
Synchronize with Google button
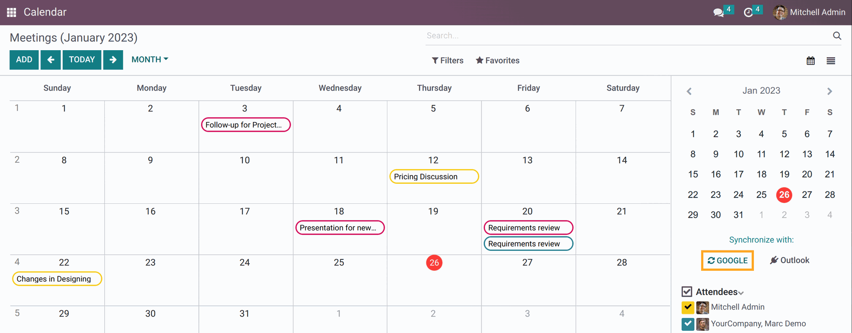pos(727,261)
